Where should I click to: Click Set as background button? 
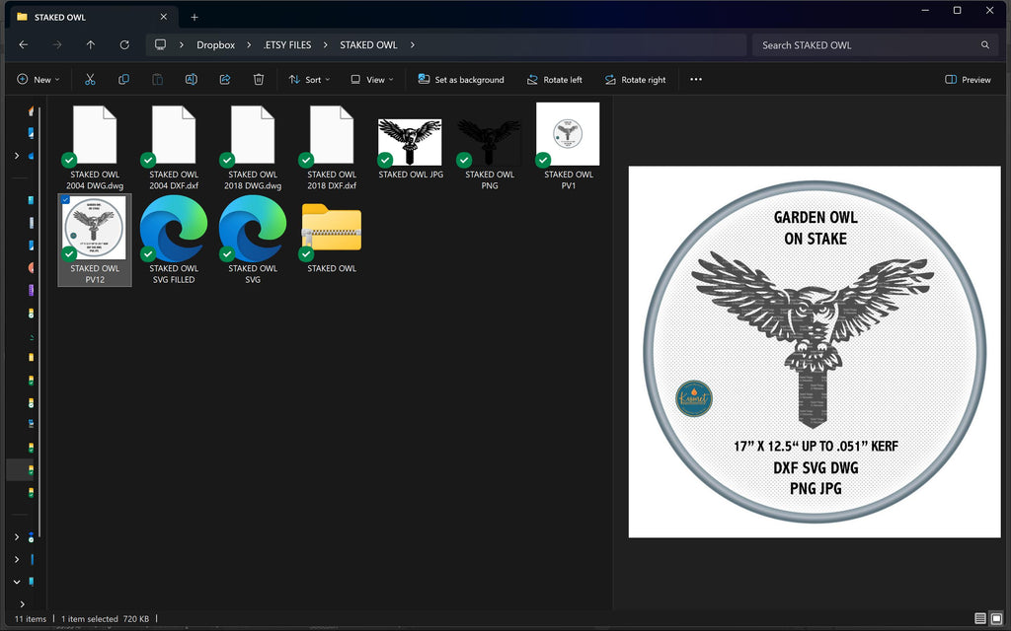click(x=461, y=80)
